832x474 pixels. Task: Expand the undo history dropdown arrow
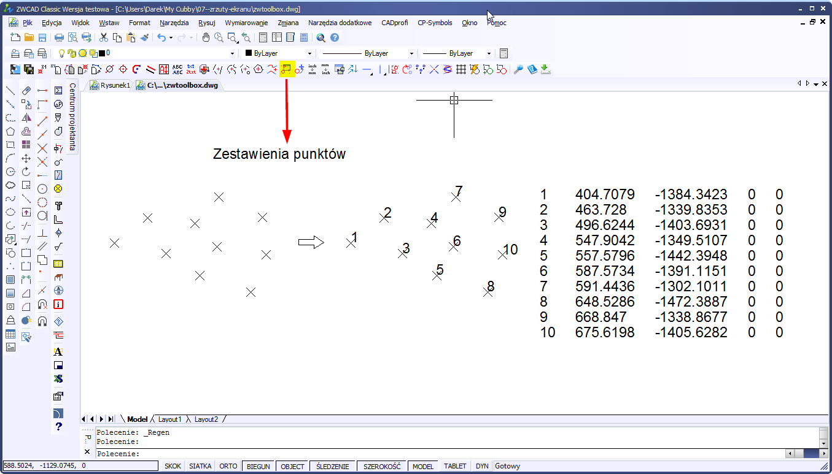click(171, 37)
